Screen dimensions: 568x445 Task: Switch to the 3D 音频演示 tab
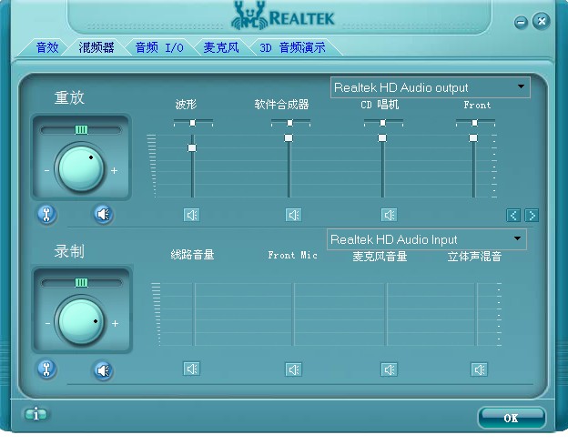[293, 47]
